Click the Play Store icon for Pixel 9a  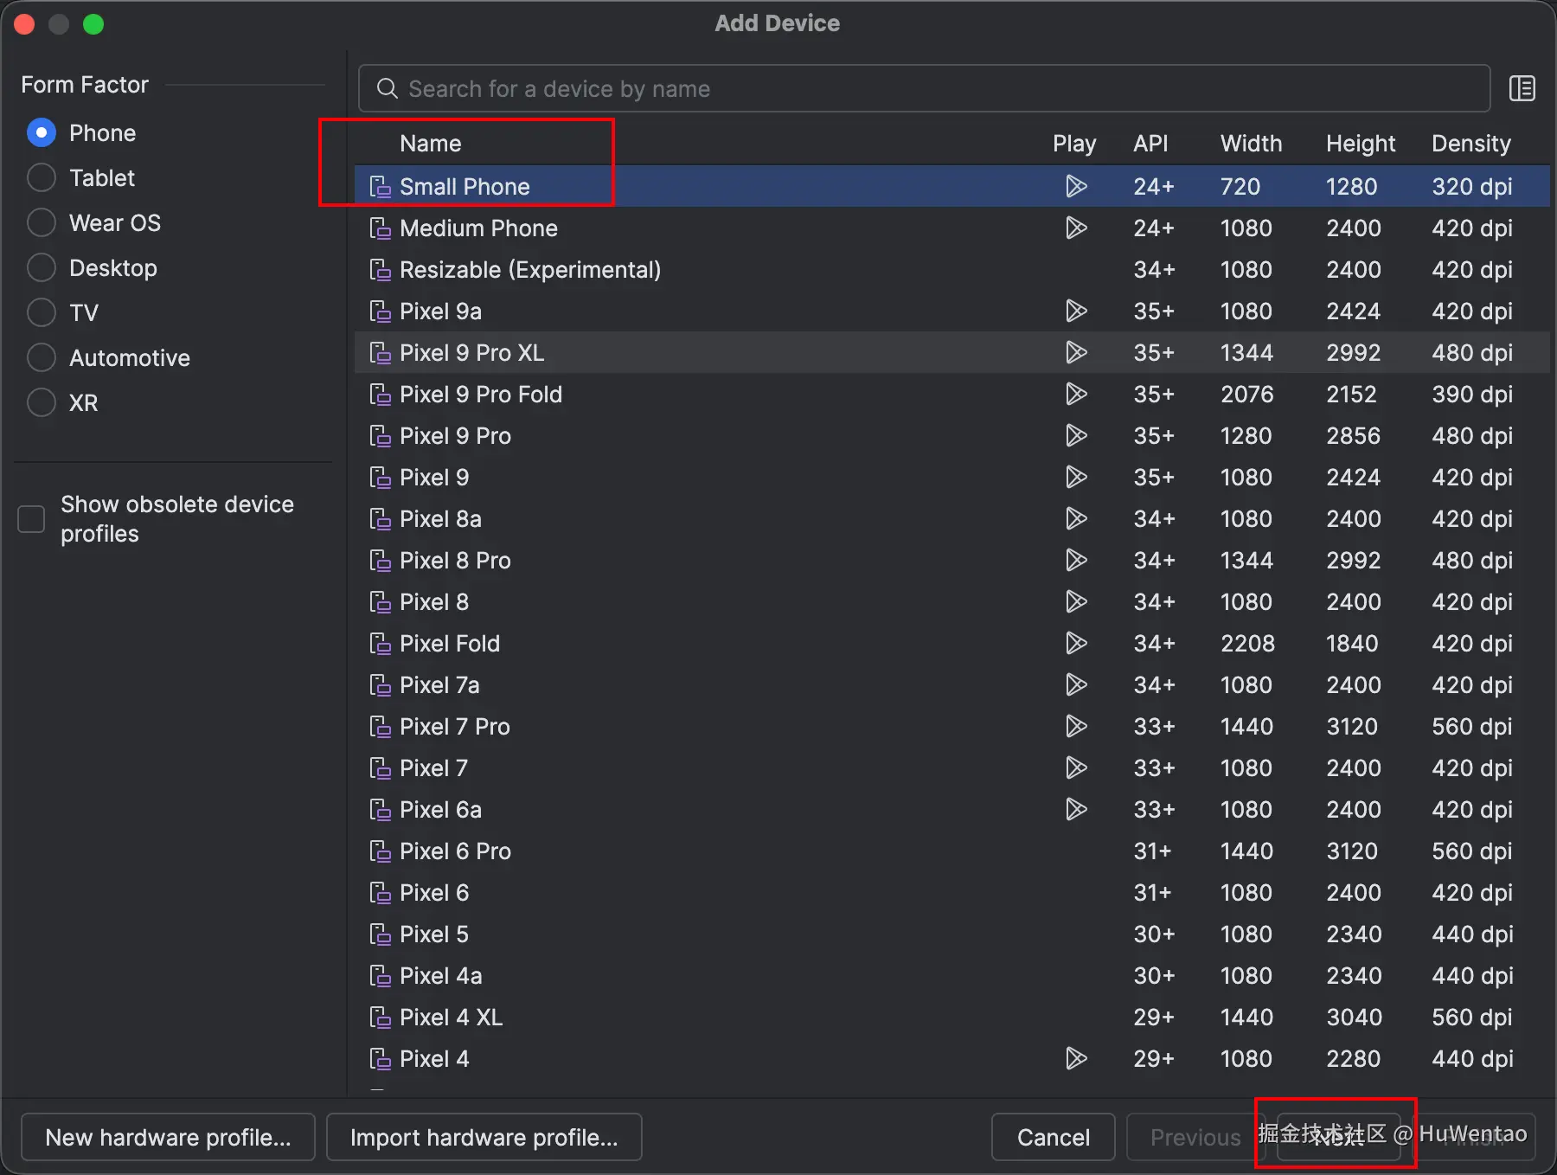(1076, 311)
